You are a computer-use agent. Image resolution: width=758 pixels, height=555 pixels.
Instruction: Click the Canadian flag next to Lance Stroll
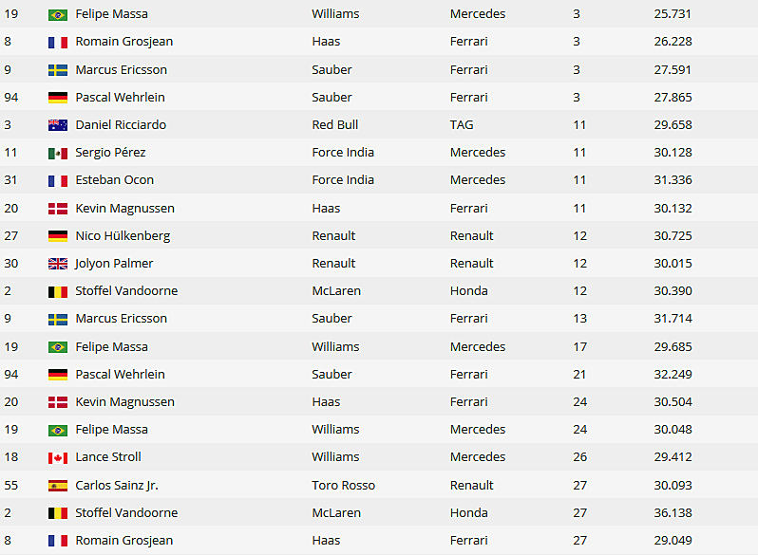point(58,458)
